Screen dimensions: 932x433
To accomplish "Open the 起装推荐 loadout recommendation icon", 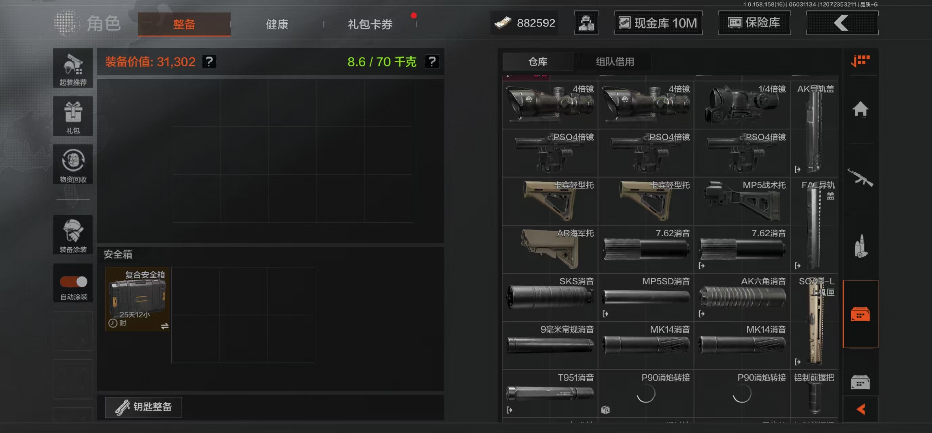I will [x=73, y=68].
